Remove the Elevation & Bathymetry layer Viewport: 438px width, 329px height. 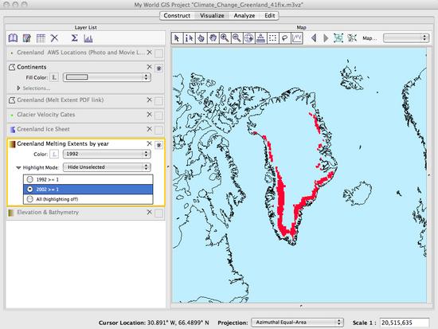click(150, 212)
